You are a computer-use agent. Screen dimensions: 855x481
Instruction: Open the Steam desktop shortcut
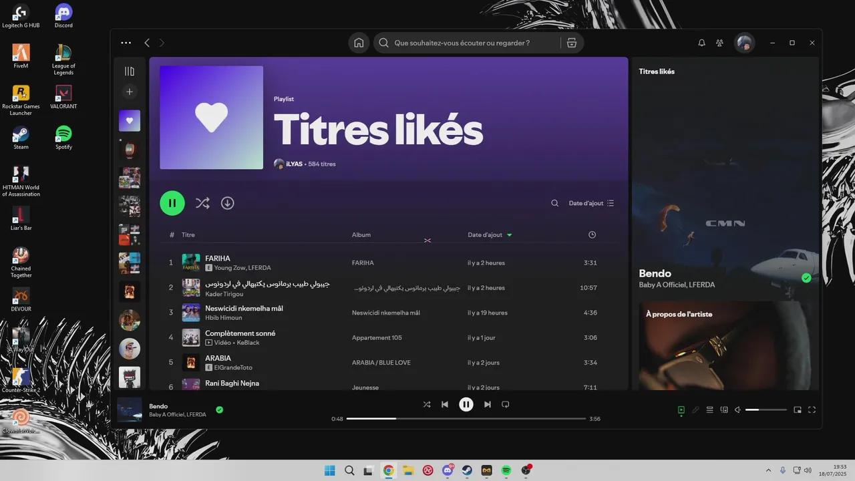point(21,138)
